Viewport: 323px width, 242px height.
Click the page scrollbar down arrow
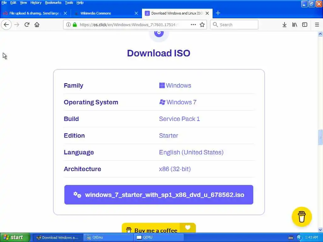pos(320,230)
